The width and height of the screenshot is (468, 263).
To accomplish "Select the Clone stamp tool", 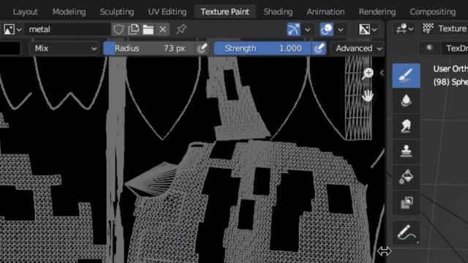I will (x=406, y=151).
